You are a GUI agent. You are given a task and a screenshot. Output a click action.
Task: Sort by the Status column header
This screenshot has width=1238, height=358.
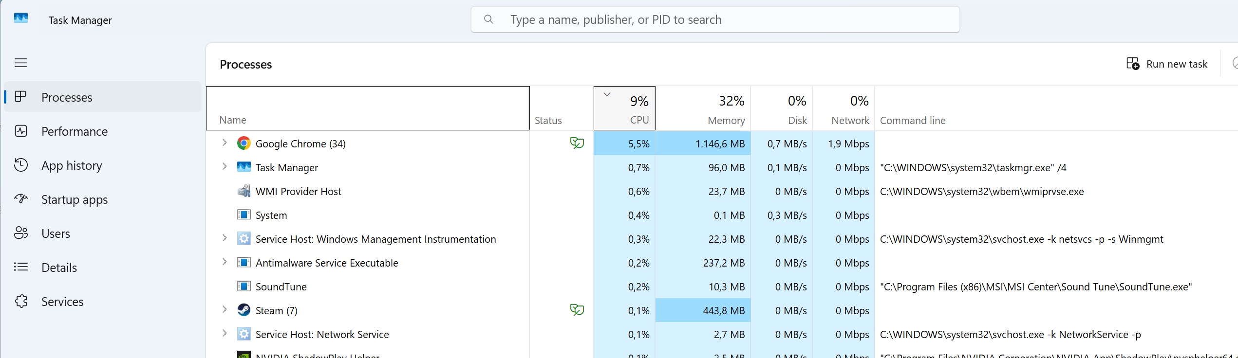click(562, 108)
